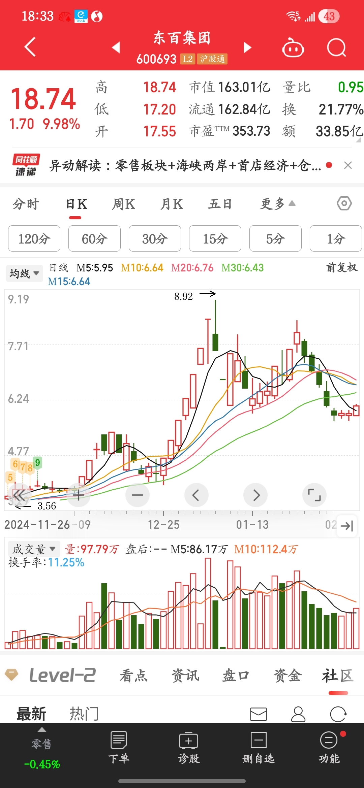Select the 周K tab
This screenshot has height=788, width=364.
pos(124,204)
